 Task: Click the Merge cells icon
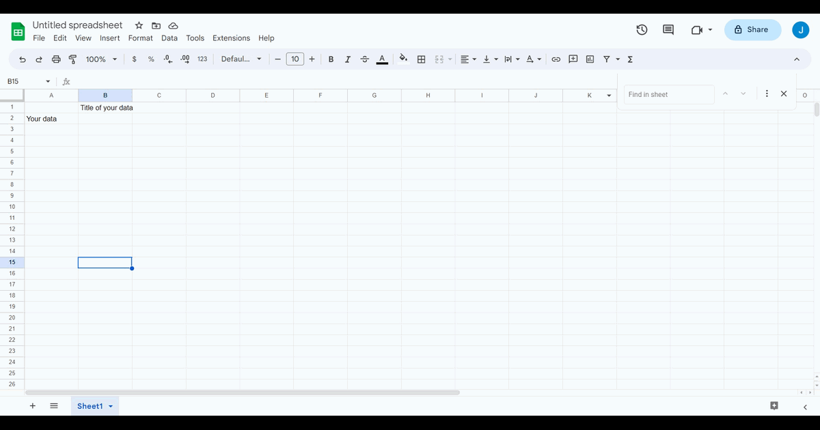click(x=439, y=59)
